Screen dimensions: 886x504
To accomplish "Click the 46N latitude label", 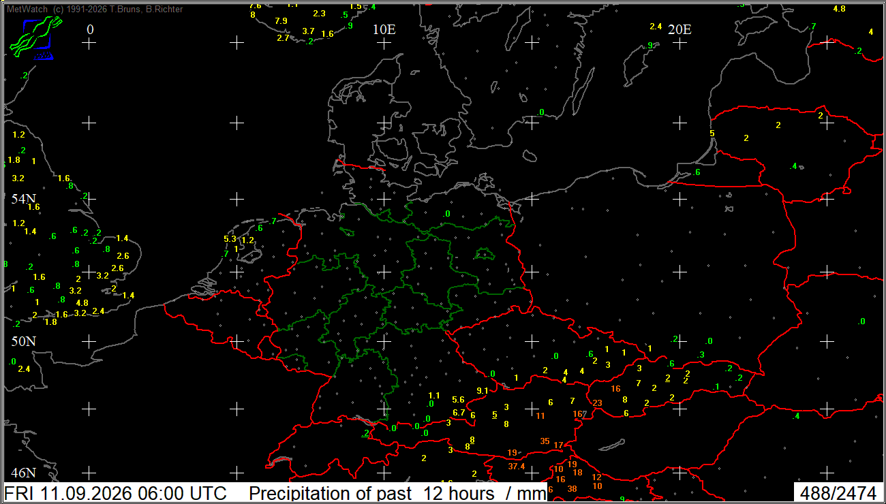I will [23, 473].
